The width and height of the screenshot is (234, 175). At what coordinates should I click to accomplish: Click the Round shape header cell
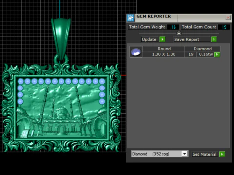[x=163, y=49]
